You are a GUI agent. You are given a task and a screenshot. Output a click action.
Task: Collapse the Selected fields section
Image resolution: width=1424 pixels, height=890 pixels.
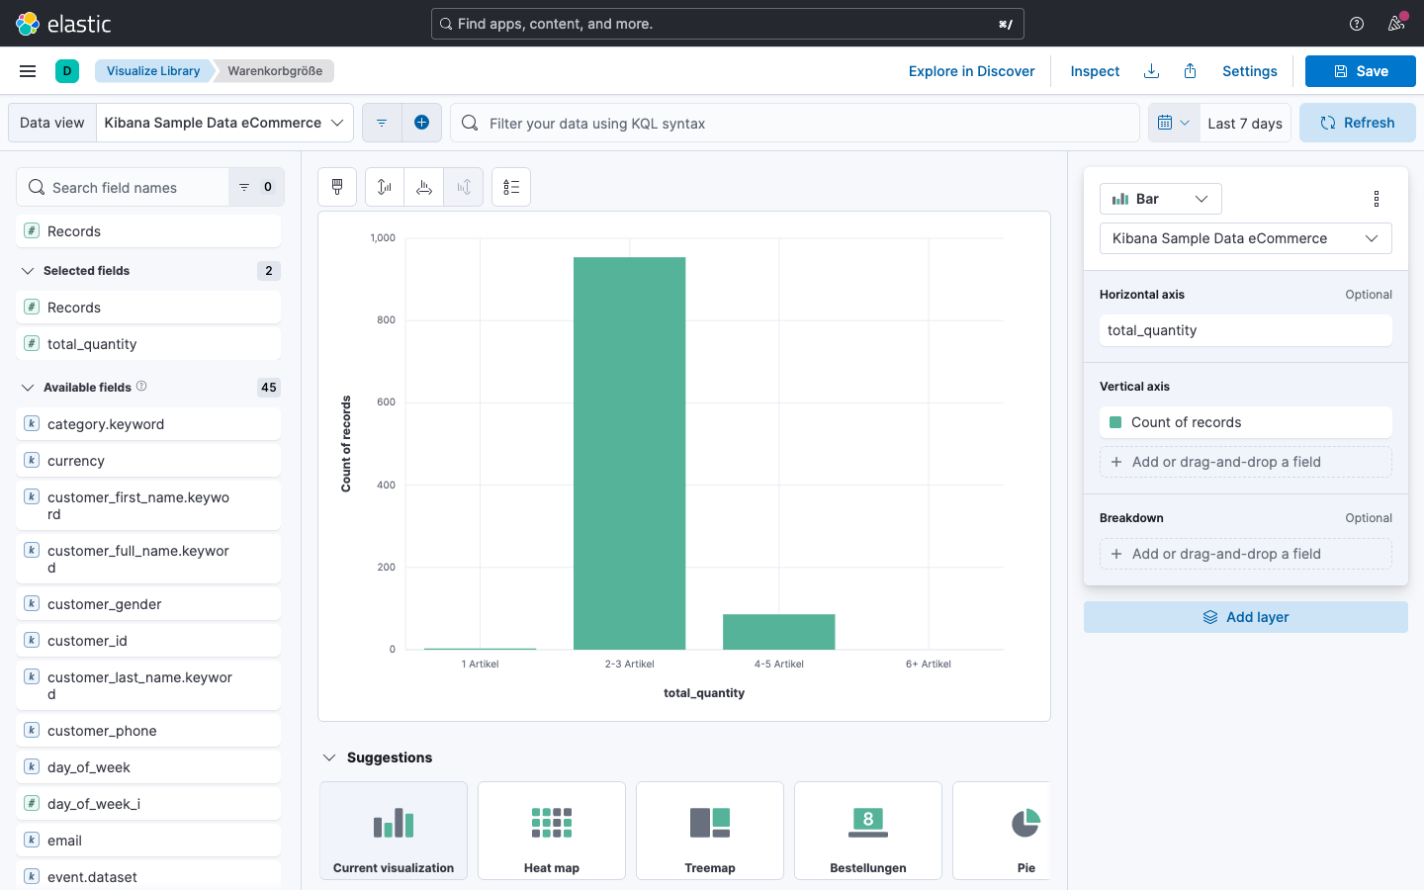[x=28, y=271]
